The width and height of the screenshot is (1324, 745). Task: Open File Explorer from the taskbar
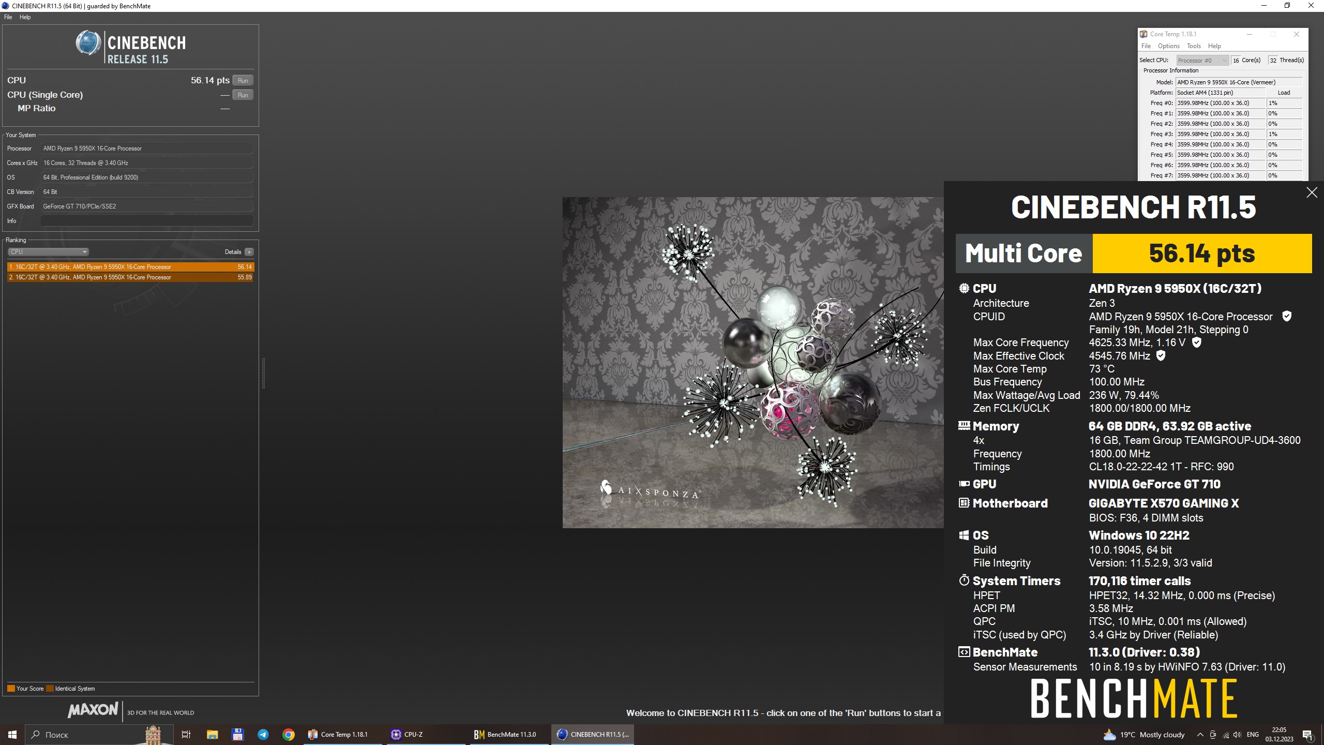tap(212, 735)
